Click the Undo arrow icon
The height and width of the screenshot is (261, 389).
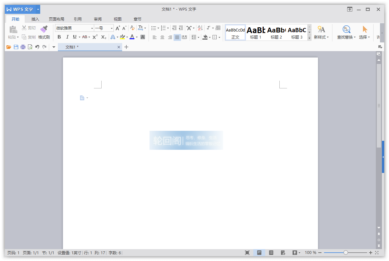(37, 47)
